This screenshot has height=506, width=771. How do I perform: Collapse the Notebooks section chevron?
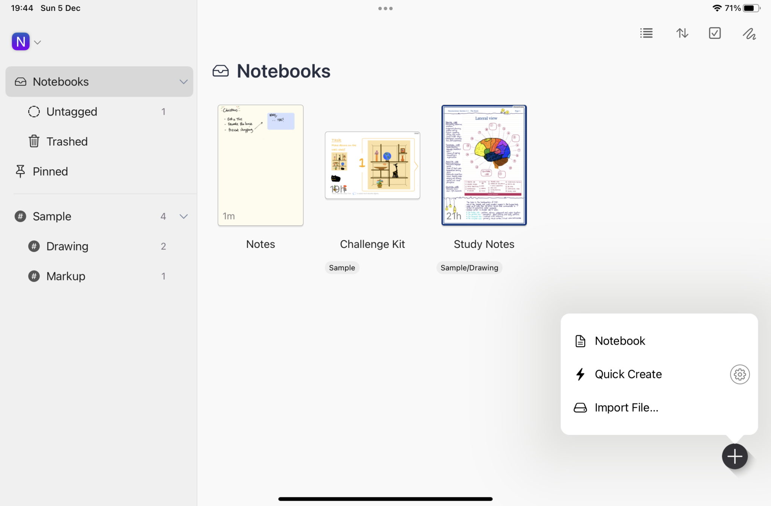click(183, 82)
